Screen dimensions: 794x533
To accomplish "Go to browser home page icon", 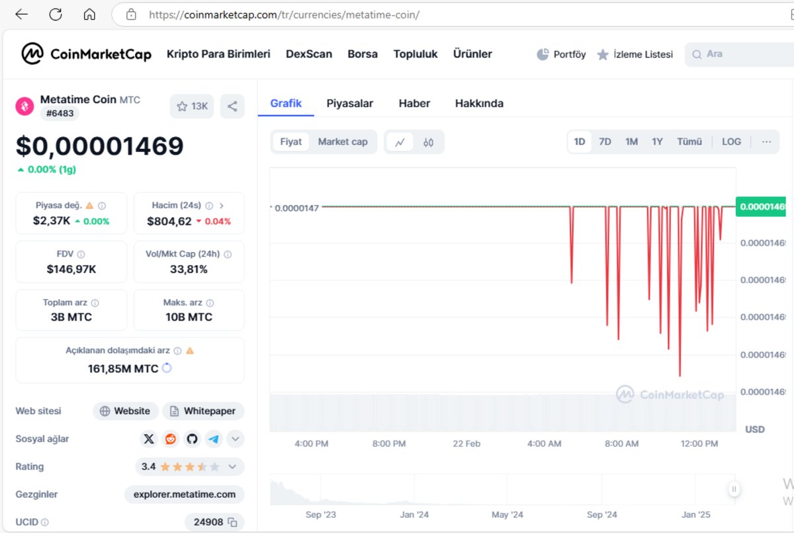I will click(89, 14).
